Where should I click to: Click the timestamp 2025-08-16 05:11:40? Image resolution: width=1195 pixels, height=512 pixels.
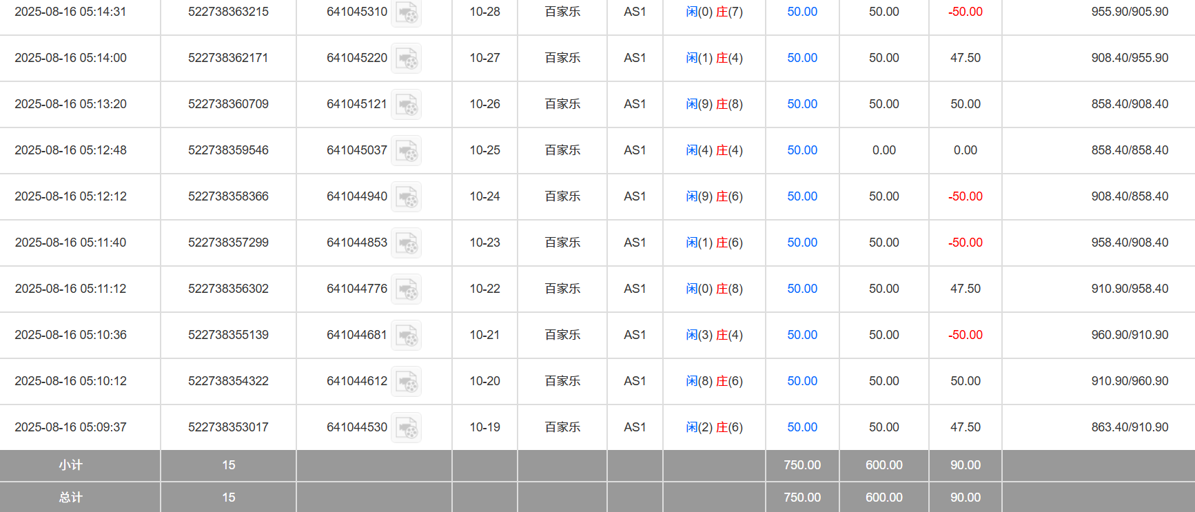70,243
